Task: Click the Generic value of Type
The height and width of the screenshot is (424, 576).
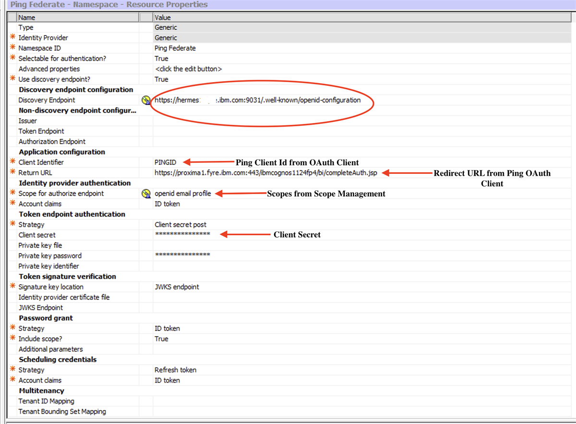Action: (166, 27)
